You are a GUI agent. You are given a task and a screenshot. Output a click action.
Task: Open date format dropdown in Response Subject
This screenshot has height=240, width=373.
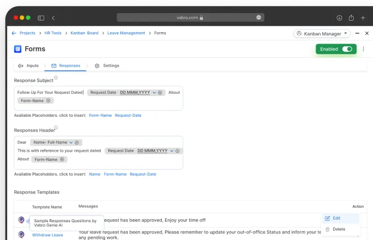click(155, 93)
